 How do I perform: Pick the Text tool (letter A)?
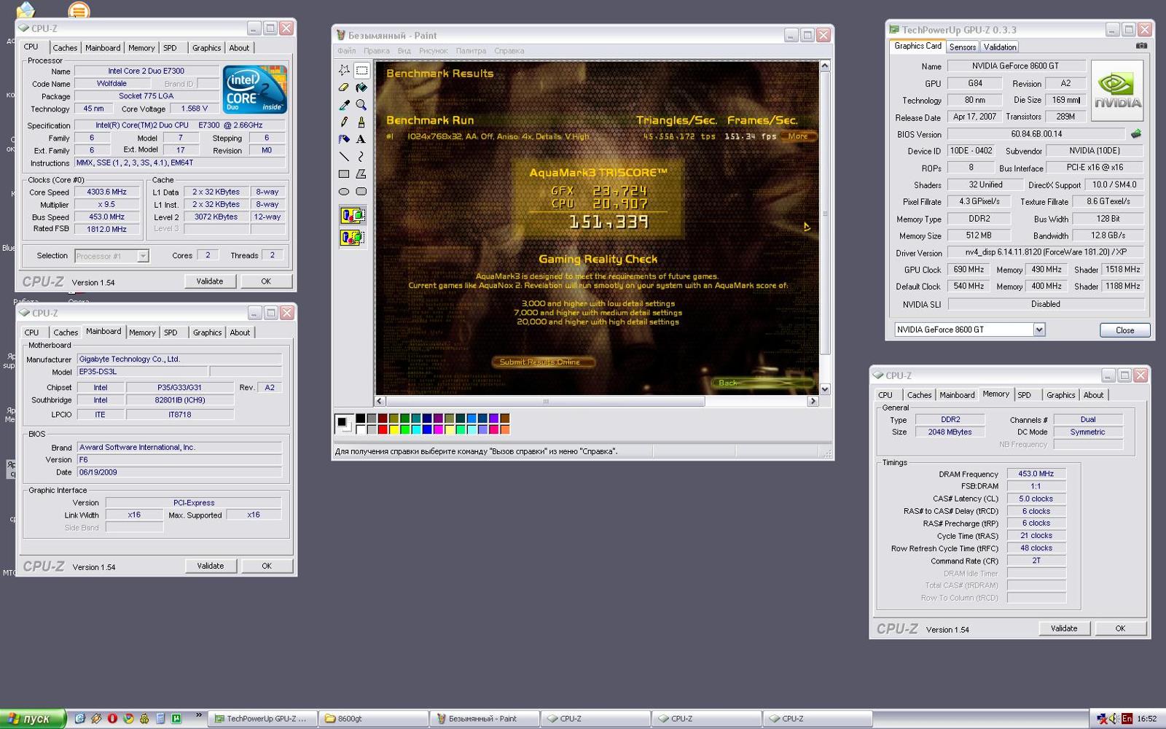coord(361,139)
